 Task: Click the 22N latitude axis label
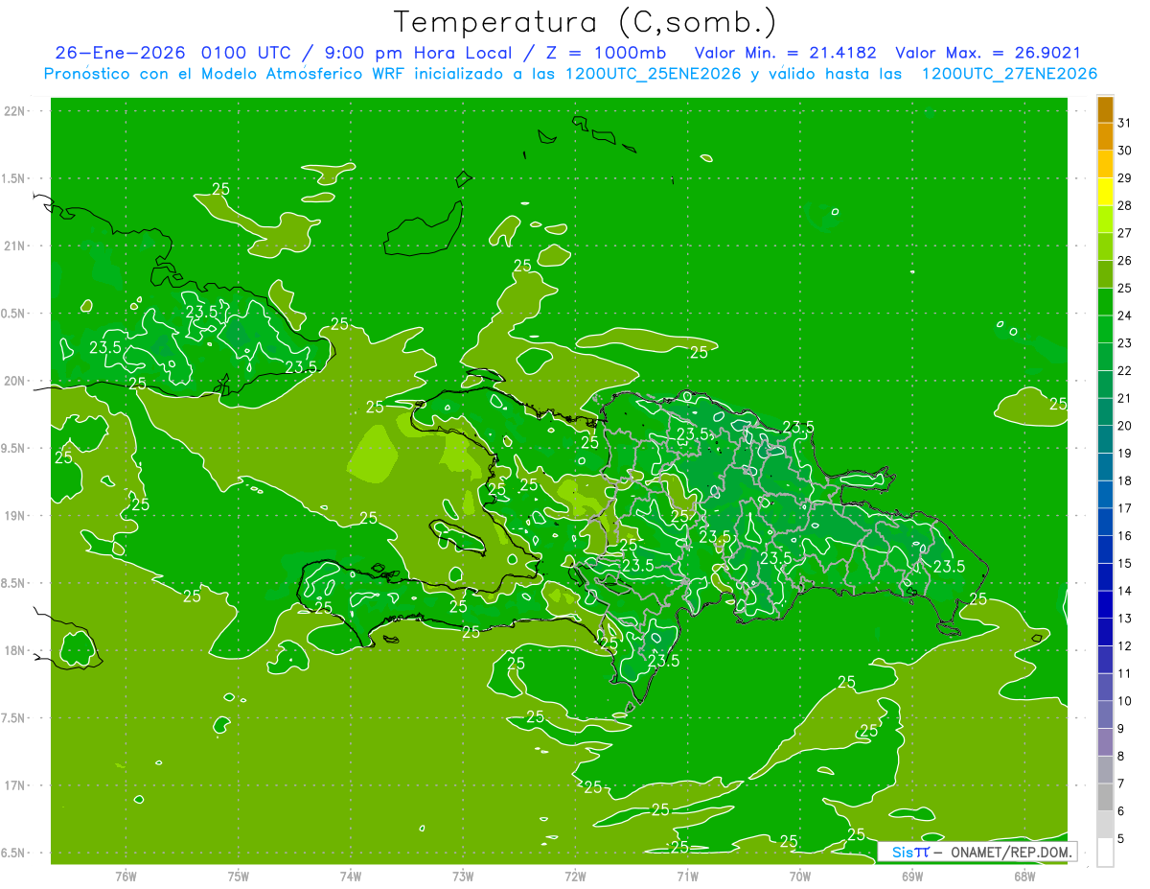click(14, 111)
